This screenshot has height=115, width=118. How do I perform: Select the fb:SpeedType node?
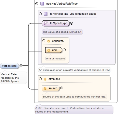point(55,23)
